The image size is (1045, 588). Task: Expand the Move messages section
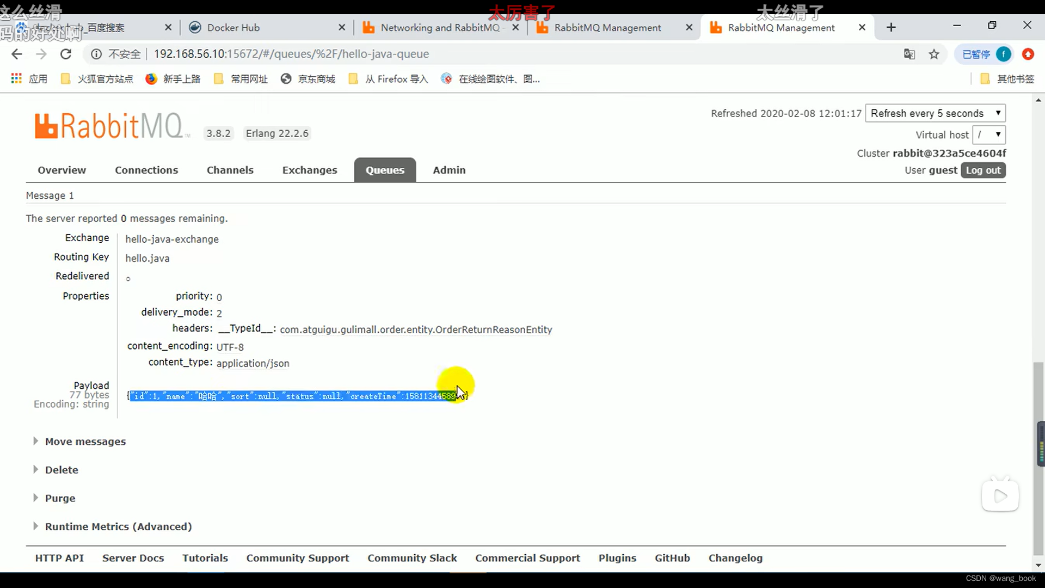[85, 441]
